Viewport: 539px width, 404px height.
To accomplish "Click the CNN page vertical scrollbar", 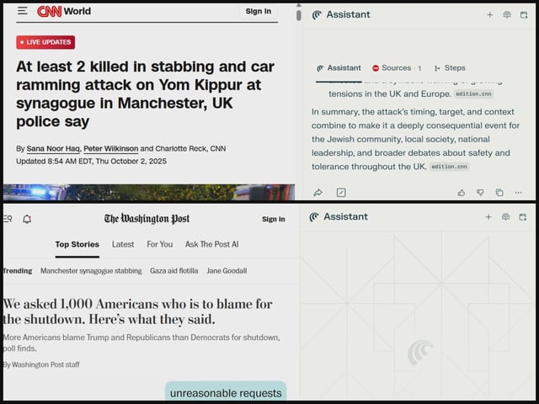I will [x=297, y=15].
